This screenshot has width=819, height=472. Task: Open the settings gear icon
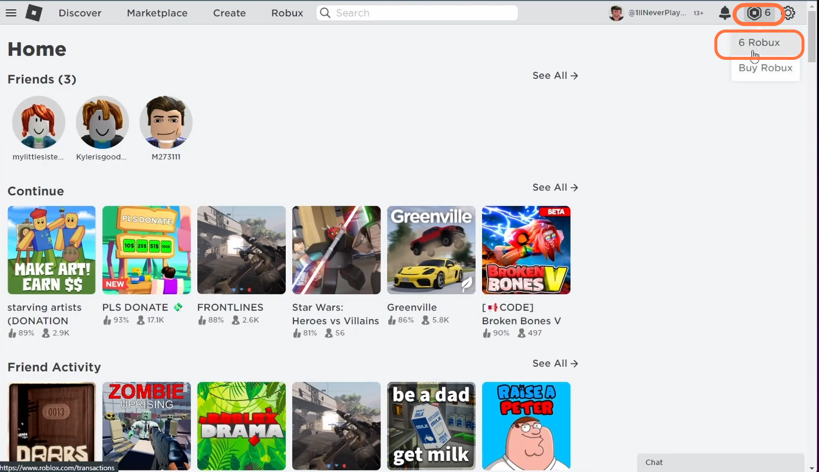tap(789, 13)
